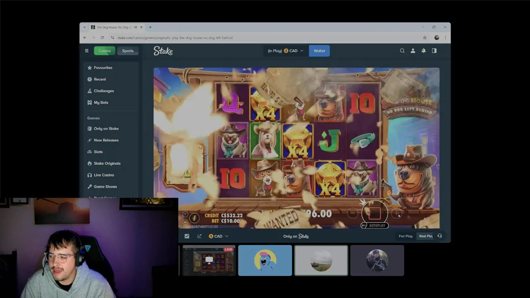Increase the bet with plus button
This screenshot has height=298, width=530.
pyautogui.click(x=397, y=214)
